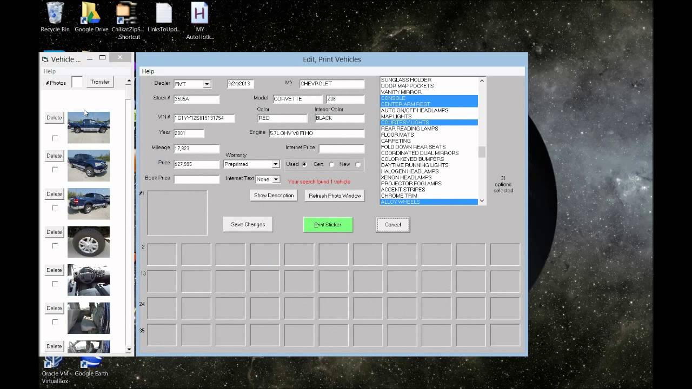Open the Warranty dropdown showing Preprinted

275,164
